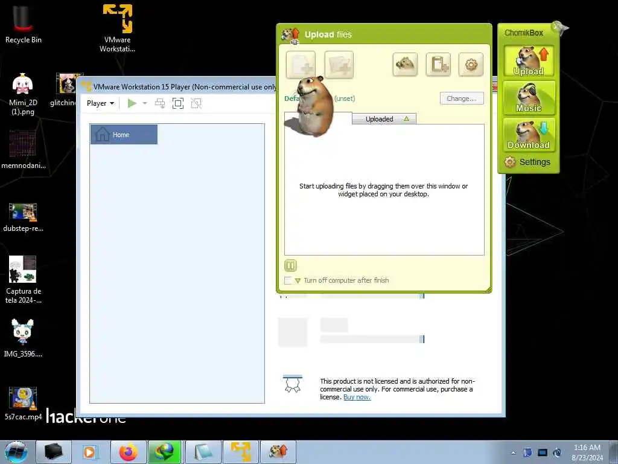Open the Player menu in VMware
Viewport: 618px width, 464px height.
pyautogui.click(x=101, y=103)
